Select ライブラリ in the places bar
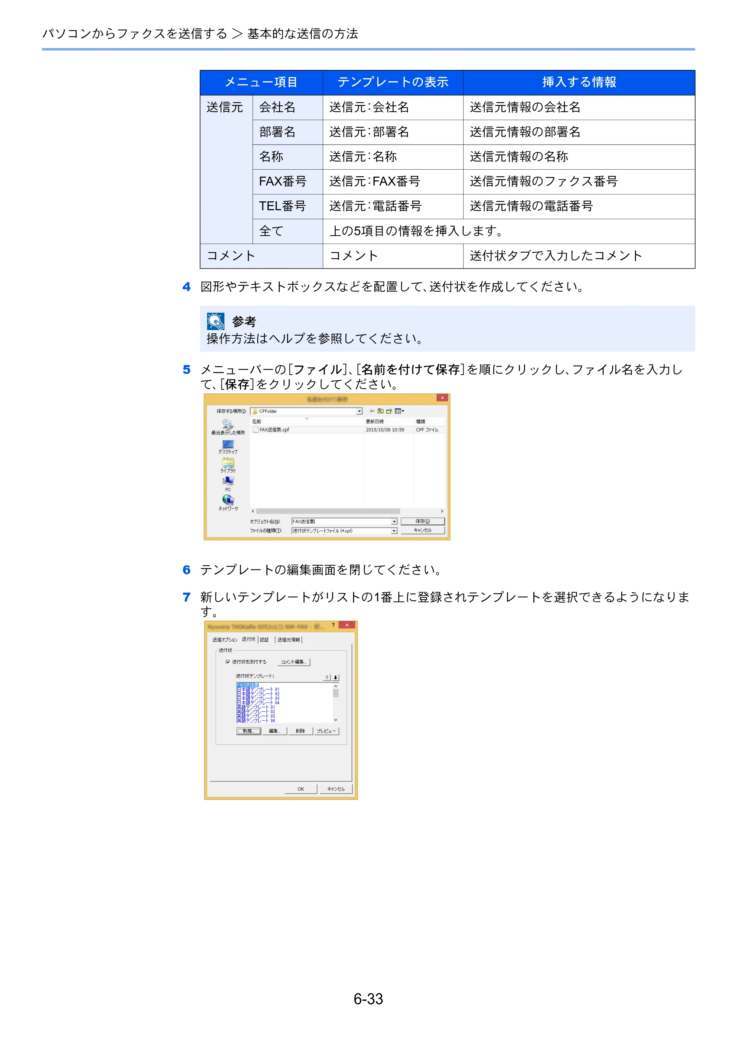The height and width of the screenshot is (1044, 737). [x=228, y=466]
